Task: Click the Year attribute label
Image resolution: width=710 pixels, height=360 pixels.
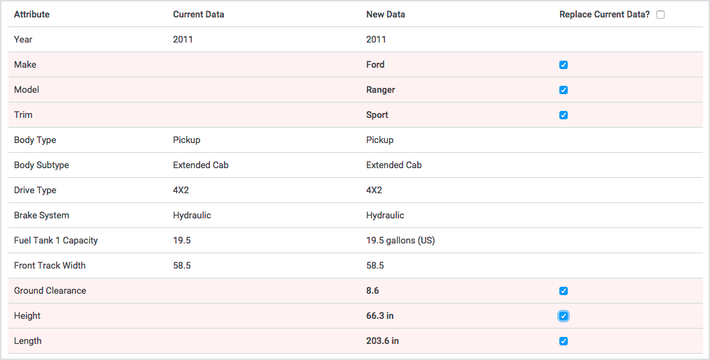Action: pyautogui.click(x=23, y=40)
